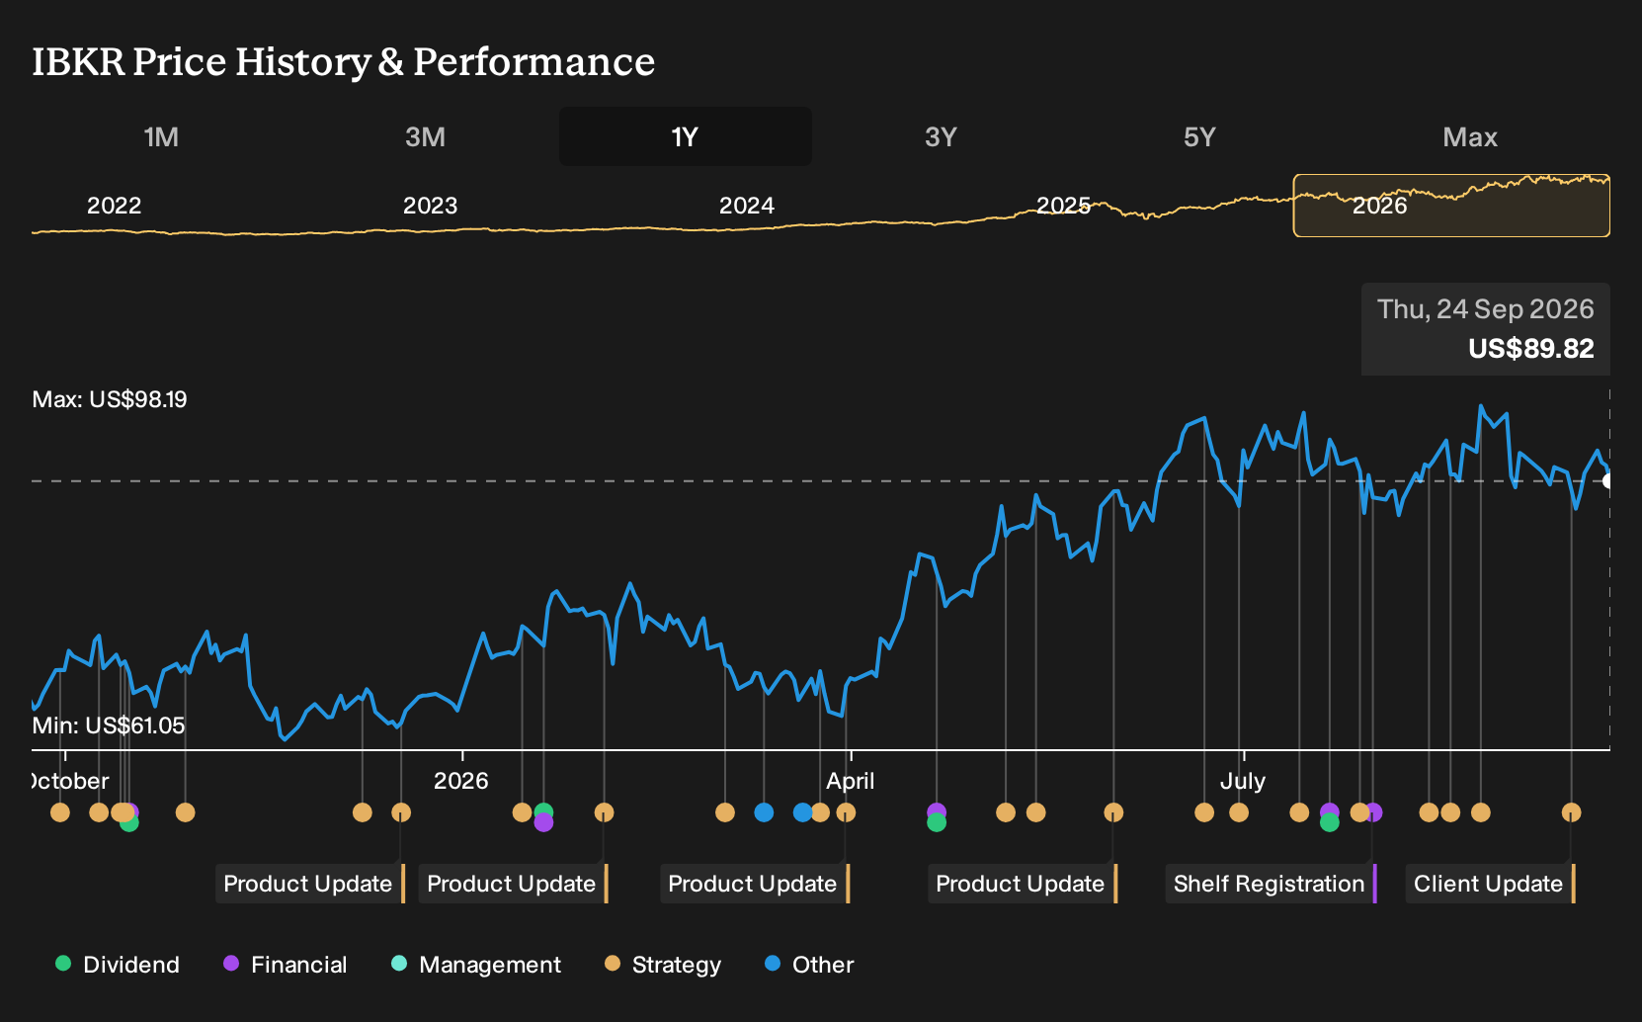Click the July axis label
Image resolution: width=1642 pixels, height=1022 pixels.
[x=1243, y=781]
